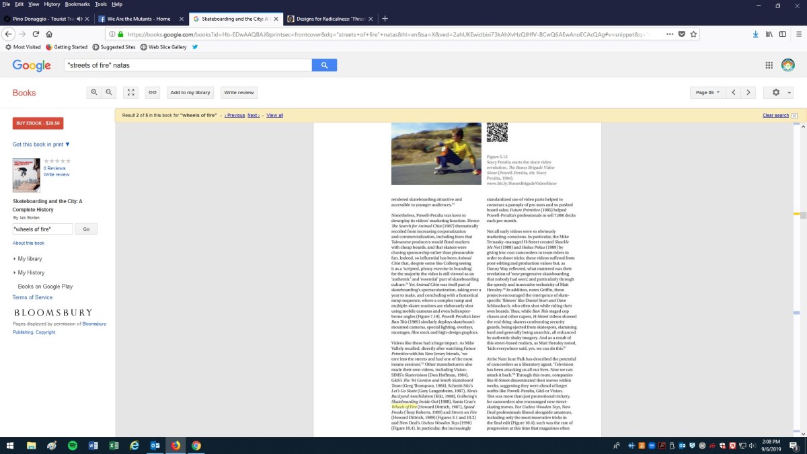The image size is (807, 454).
Task: Save page to Pocket
Action: click(681, 34)
